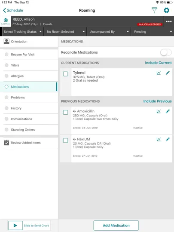Tap 325 MG, Tablet (Oral) text

point(89,77)
